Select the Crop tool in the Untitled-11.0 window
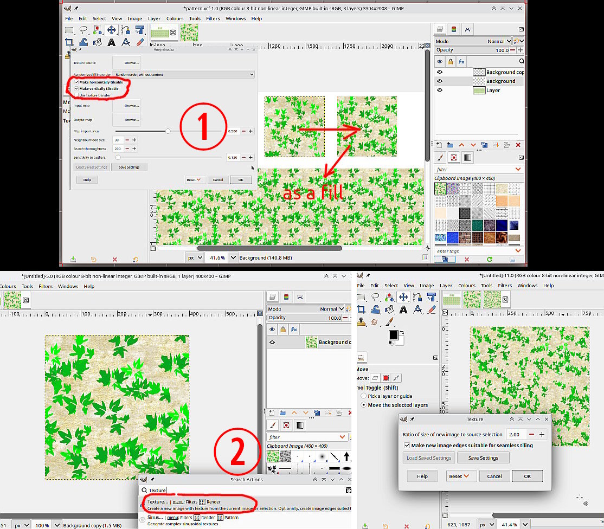 click(361, 309)
